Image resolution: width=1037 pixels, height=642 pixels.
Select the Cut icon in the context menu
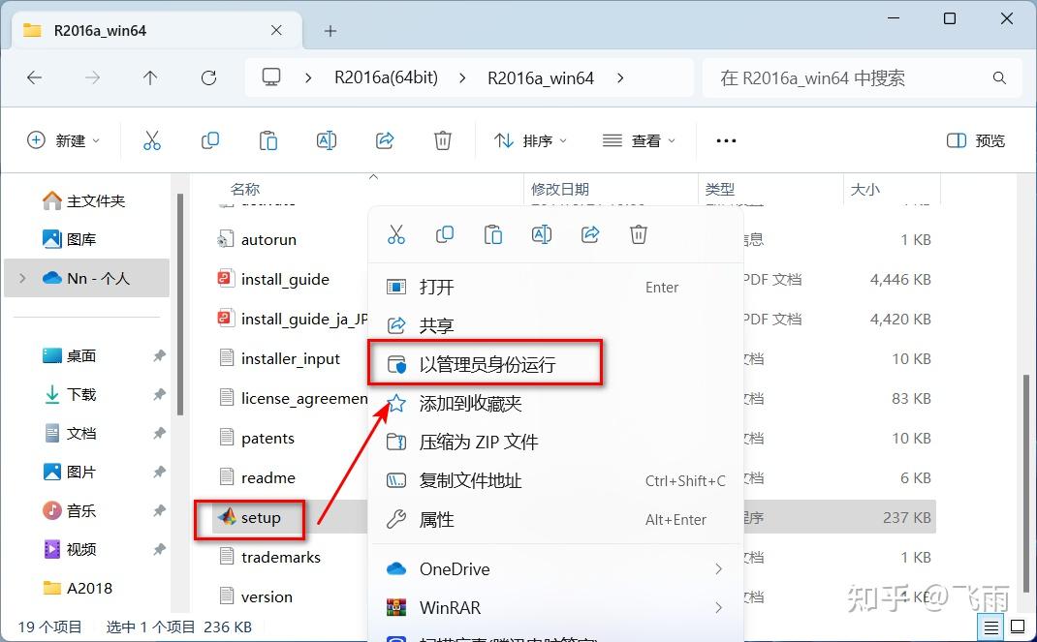tap(395, 234)
